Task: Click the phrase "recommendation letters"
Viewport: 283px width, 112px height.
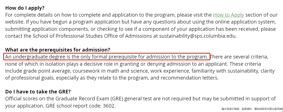Action: (x=189, y=78)
